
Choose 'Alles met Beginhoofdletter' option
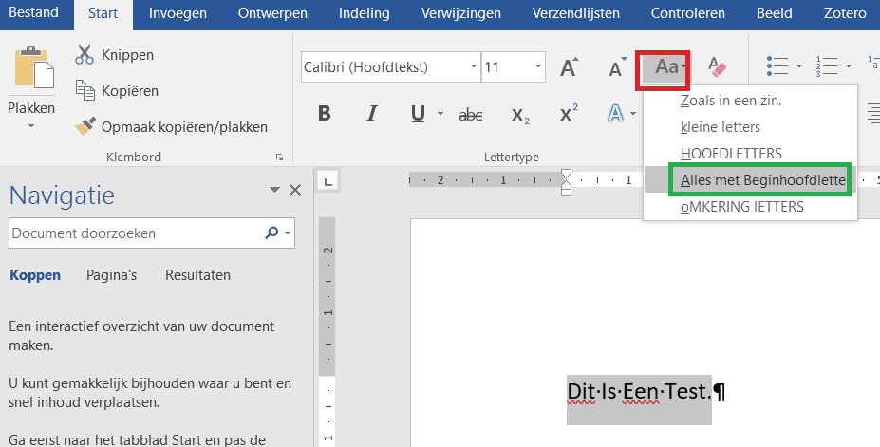(x=750, y=180)
